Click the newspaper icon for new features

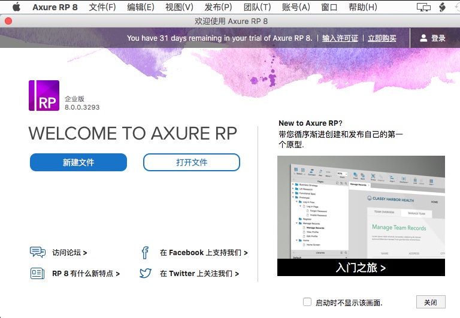pyautogui.click(x=38, y=274)
